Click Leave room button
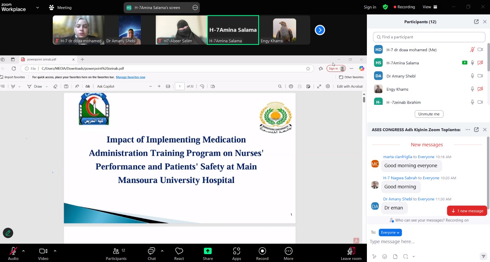This screenshot has height=262, width=490. [351, 253]
